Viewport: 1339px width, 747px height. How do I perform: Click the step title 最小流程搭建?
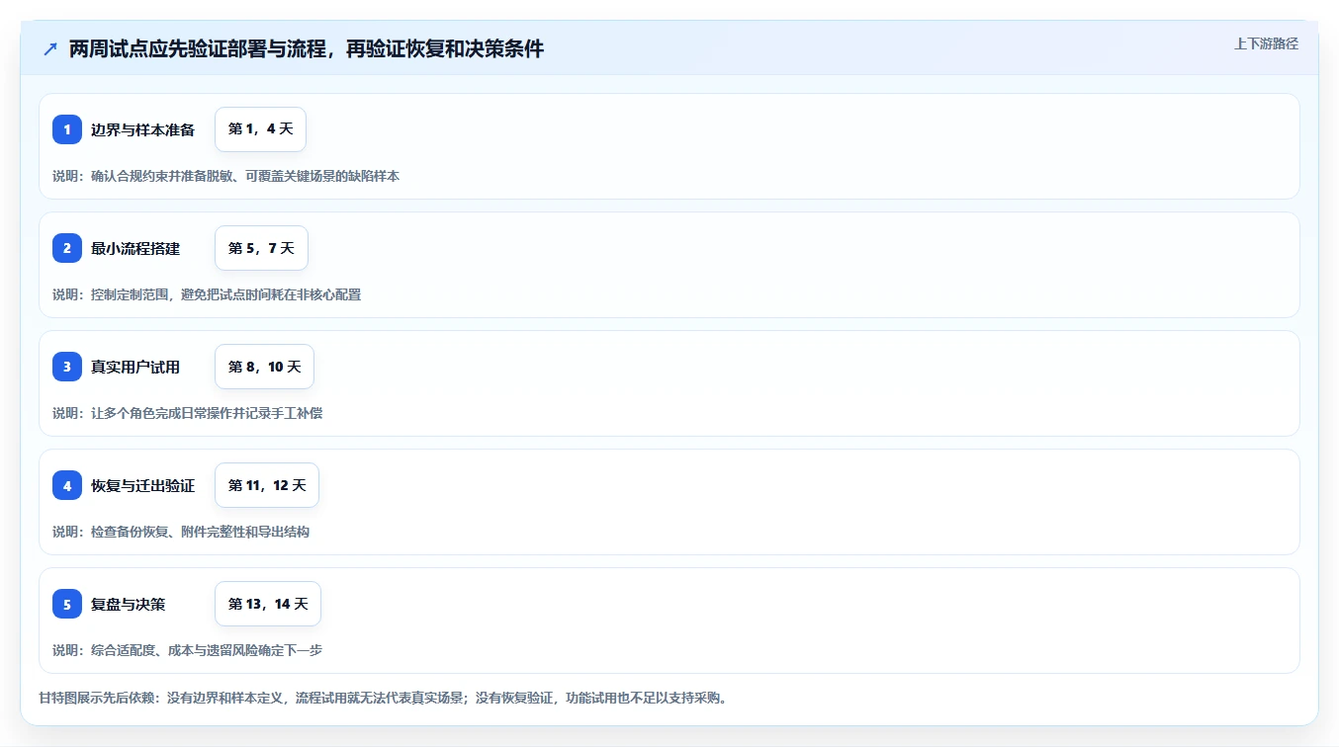(x=135, y=248)
